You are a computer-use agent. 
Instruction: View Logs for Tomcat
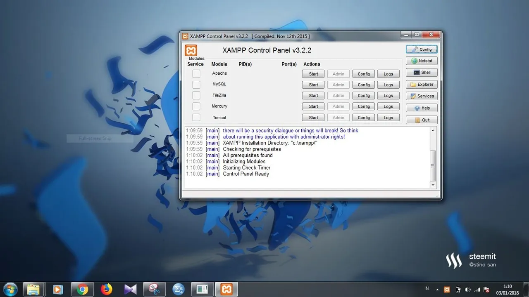[388, 118]
